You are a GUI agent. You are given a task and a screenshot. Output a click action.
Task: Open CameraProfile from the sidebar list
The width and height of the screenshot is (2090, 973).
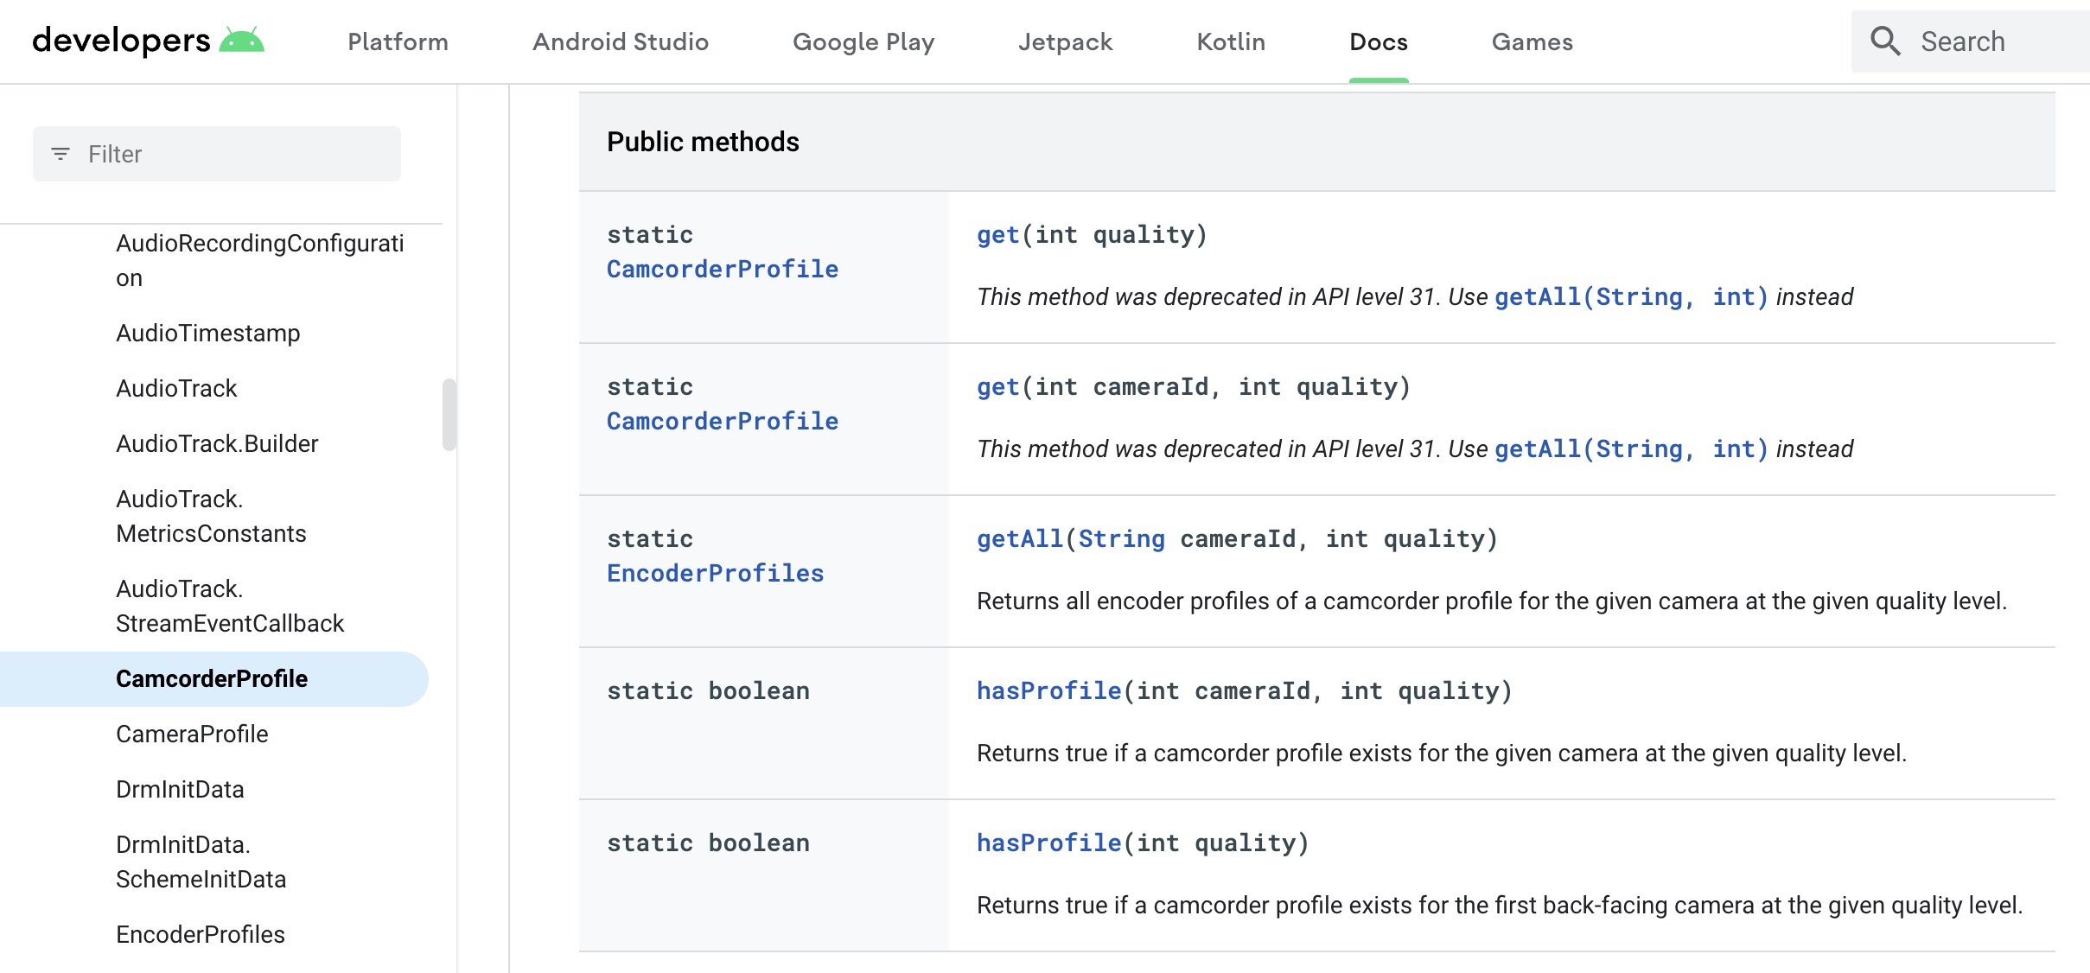click(x=192, y=734)
